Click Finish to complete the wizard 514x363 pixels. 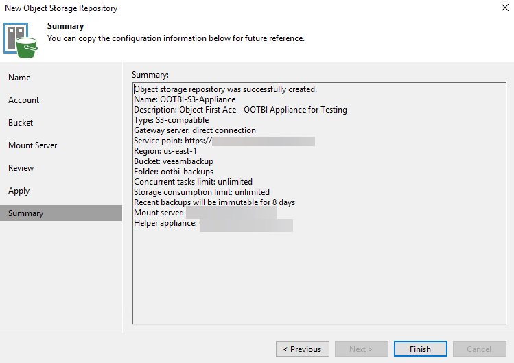coord(420,349)
